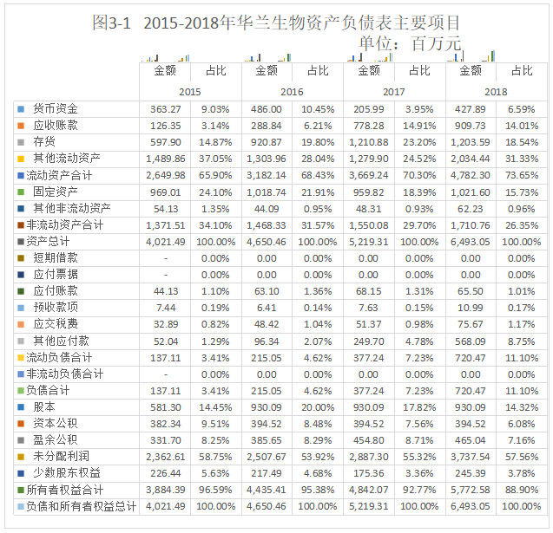Select the chart title 2015-2018年华兰生物资产负债表主要项目

point(302,23)
